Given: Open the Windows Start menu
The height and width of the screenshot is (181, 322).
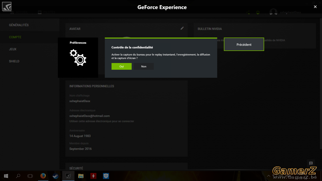Looking at the screenshot, I should pos(6,176).
